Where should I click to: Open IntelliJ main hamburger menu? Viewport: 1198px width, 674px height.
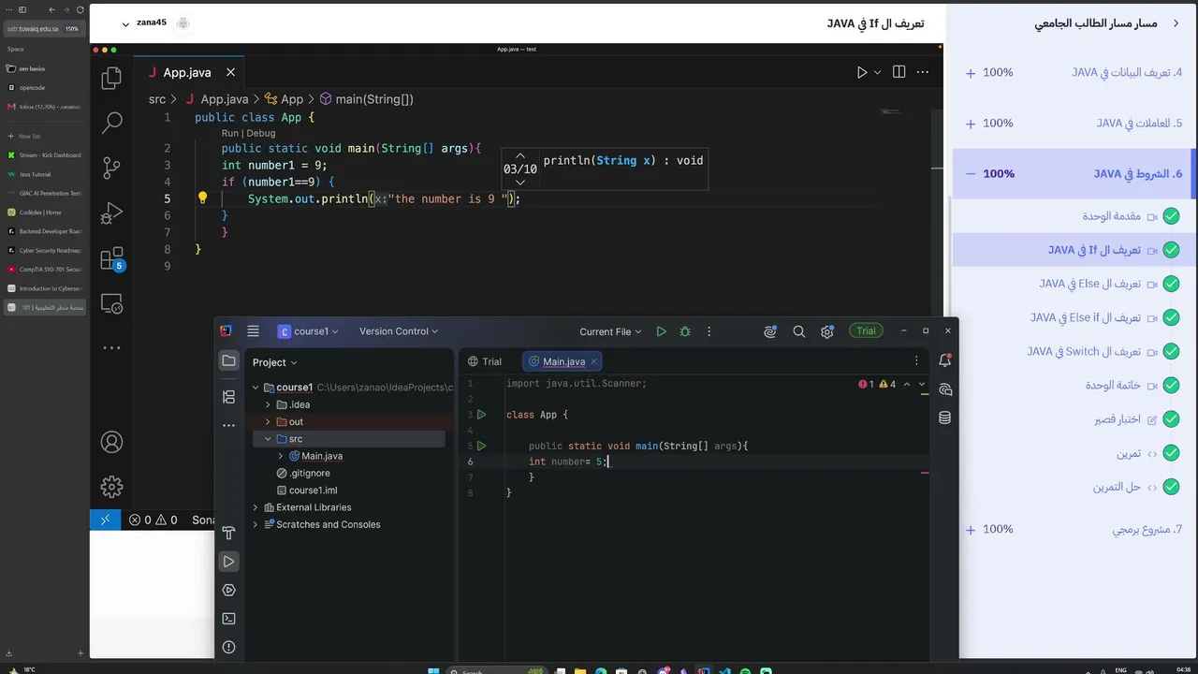pyautogui.click(x=253, y=331)
